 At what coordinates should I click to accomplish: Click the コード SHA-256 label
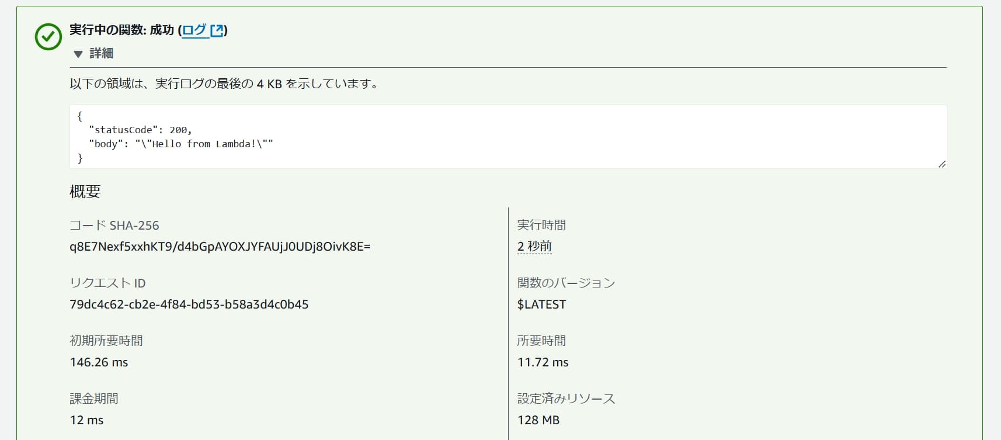point(114,226)
